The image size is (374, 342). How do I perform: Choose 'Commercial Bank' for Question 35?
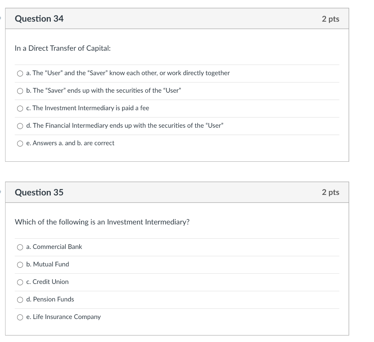[x=20, y=247]
